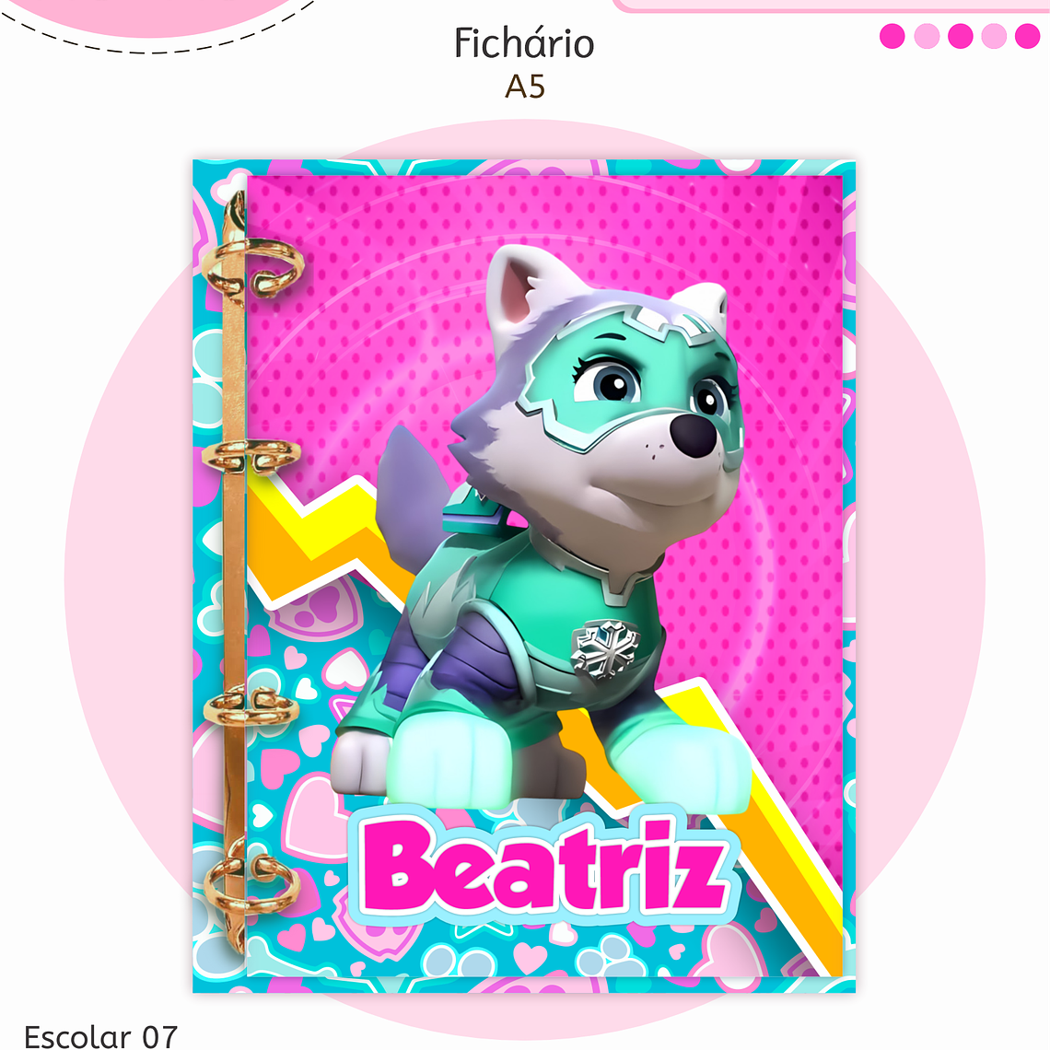The width and height of the screenshot is (1050, 1050).
Task: Click the fifth dark pink dot
Action: click(x=1027, y=36)
